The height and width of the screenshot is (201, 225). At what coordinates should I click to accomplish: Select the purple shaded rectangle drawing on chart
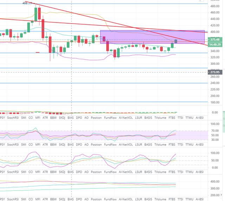[x=152, y=37]
